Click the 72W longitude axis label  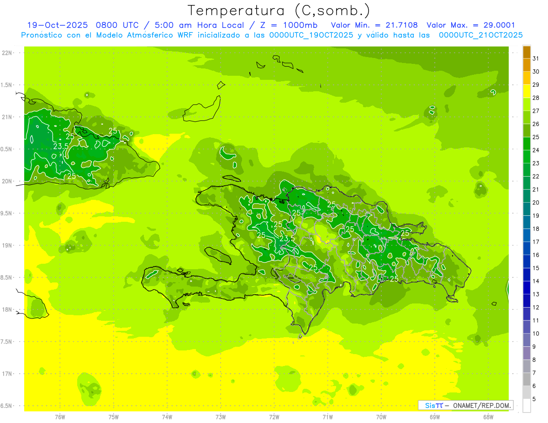(274, 417)
